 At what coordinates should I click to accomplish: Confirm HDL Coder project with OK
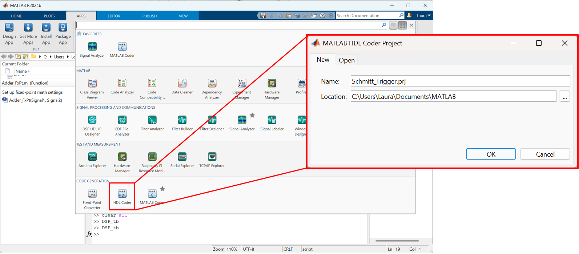point(491,154)
